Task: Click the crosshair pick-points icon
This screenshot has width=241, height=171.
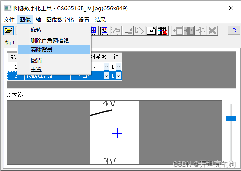Action: click(151, 31)
